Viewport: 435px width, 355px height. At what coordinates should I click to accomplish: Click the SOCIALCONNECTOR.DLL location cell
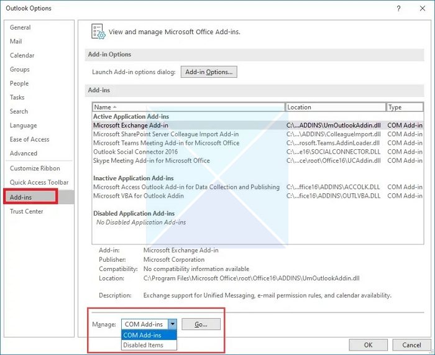334,152
